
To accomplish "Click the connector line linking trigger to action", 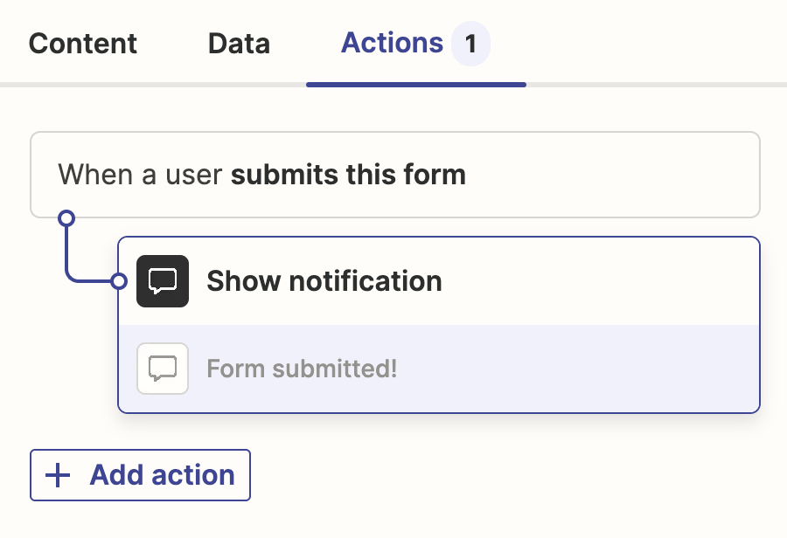I will coord(68,253).
